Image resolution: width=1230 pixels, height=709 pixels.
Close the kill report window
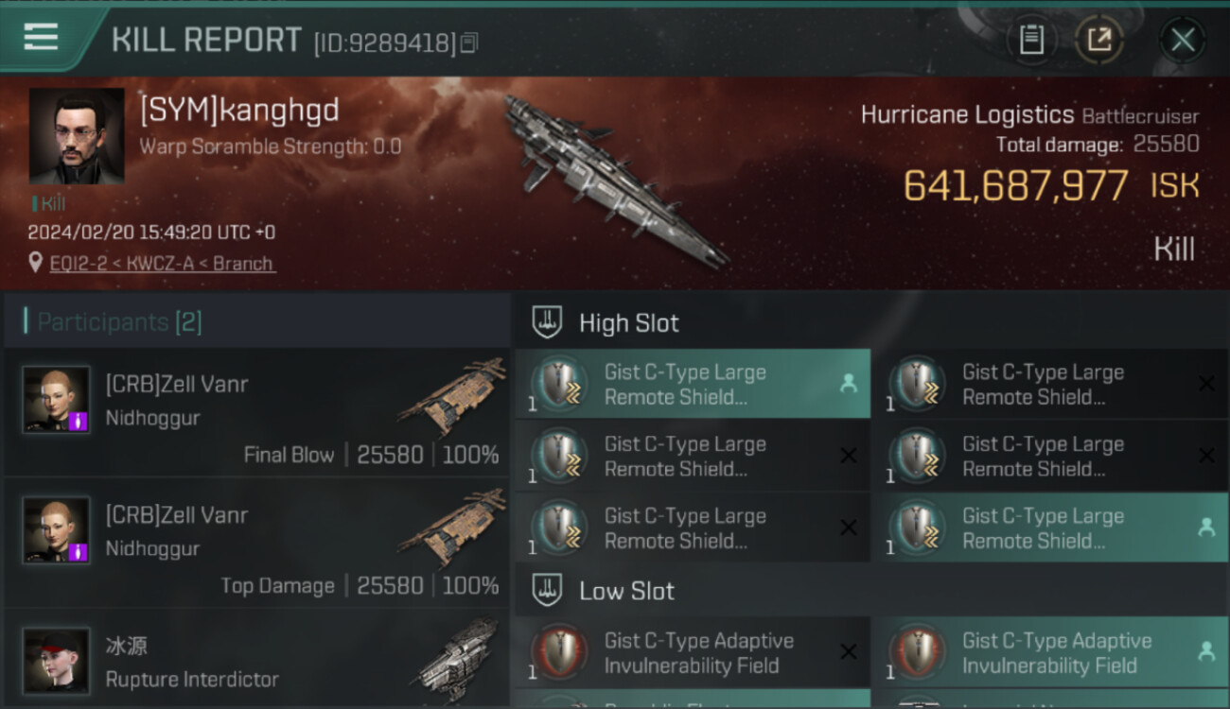(1183, 40)
